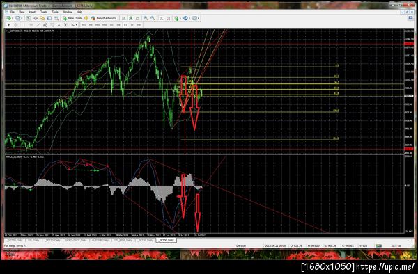This screenshot has height=274, width=418.
Task: Open the Profiles toolbar icon
Action: click(17, 18)
